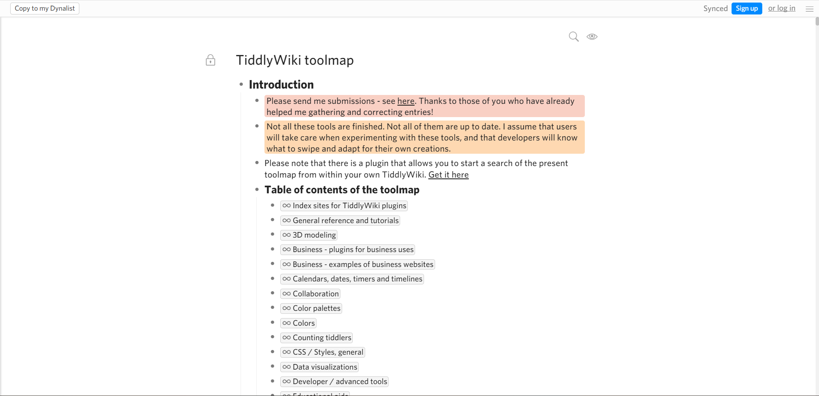Click the orange highlighted note about unfinished tools

(x=424, y=138)
